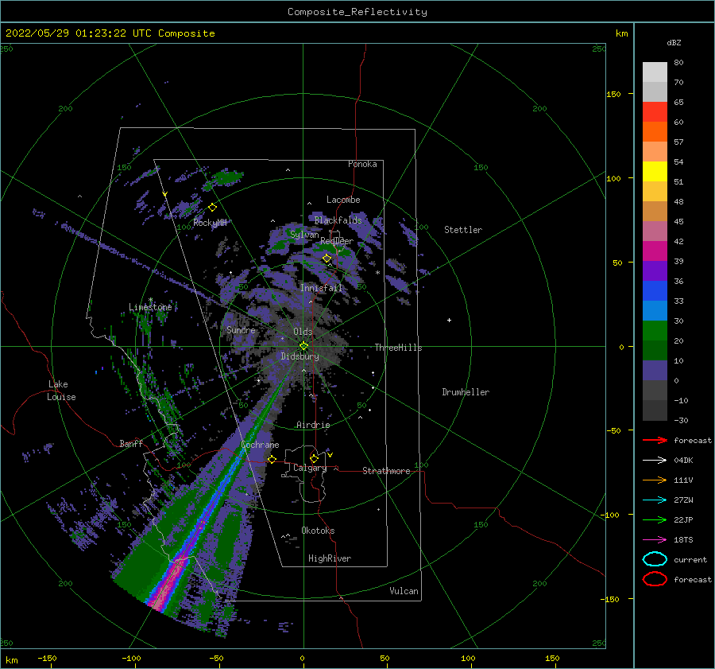Viewport: 715px width, 669px height.
Task: Pick the red 60-65 dBZ swatch
Action: (x=655, y=112)
